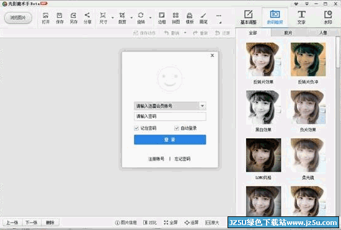This screenshot has width=341, height=230.
Task: Apply the 反转片负冲 effect thumbnail
Action: 308,60
